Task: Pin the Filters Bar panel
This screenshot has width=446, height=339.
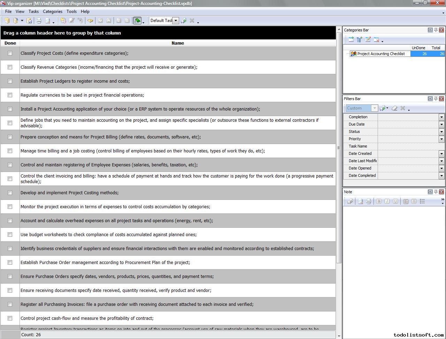Action: [436, 99]
